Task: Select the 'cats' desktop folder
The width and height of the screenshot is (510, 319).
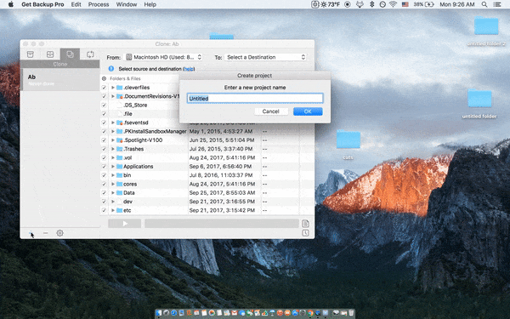Action: pyautogui.click(x=348, y=140)
